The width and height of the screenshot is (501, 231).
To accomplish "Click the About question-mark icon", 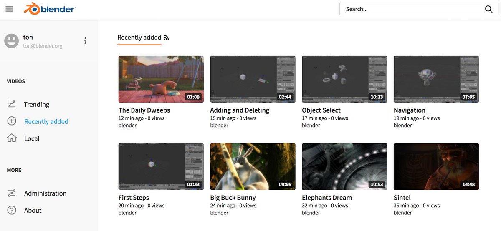I will tap(12, 210).
